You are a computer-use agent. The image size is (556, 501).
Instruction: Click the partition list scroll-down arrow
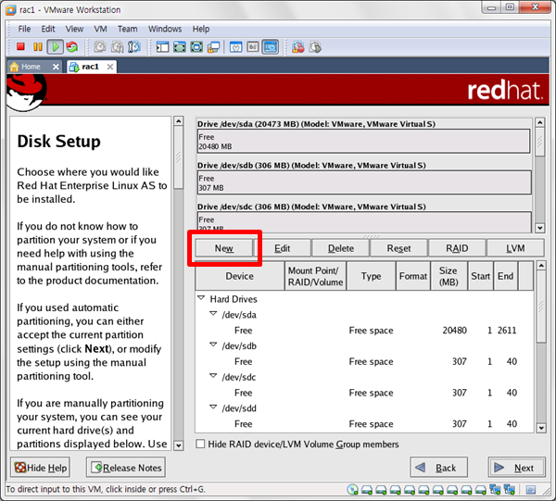tap(541, 428)
